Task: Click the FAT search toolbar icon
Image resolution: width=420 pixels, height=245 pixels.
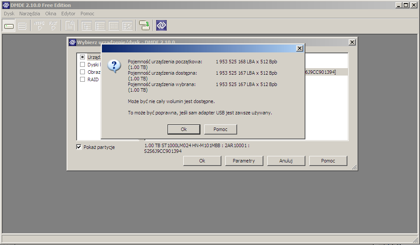Action: [53, 26]
